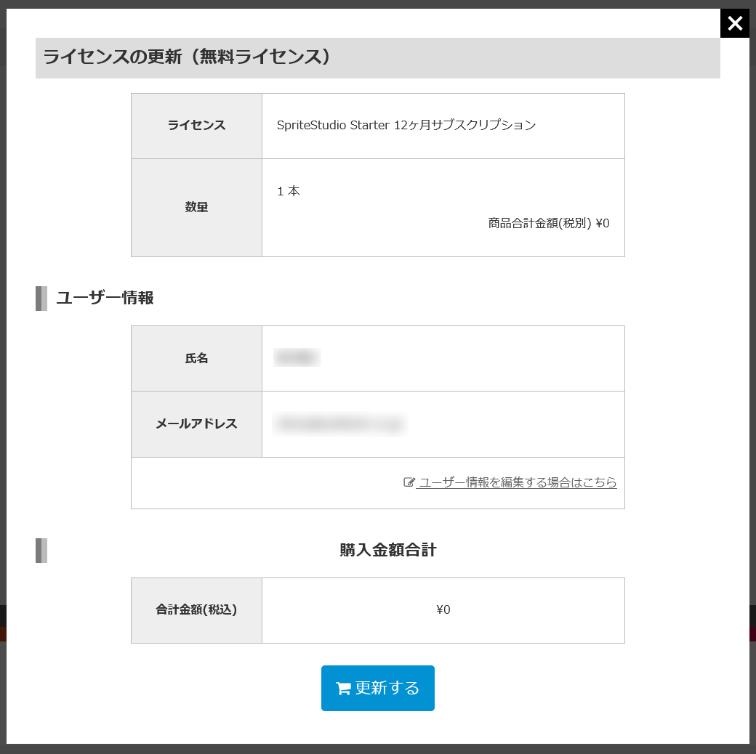The height and width of the screenshot is (754, 756).
Task: Click the 更新する button
Action: pos(377,687)
